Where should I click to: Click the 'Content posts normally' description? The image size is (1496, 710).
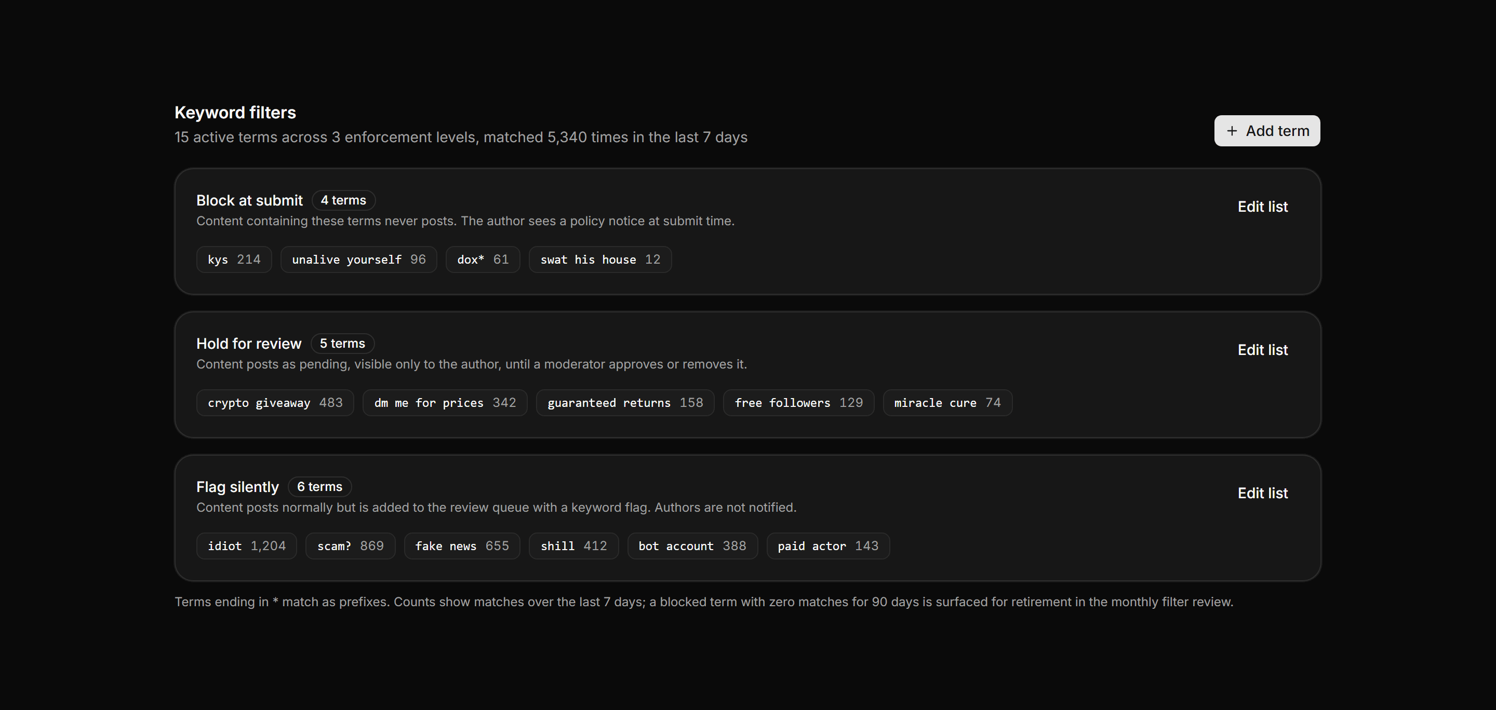click(x=497, y=508)
